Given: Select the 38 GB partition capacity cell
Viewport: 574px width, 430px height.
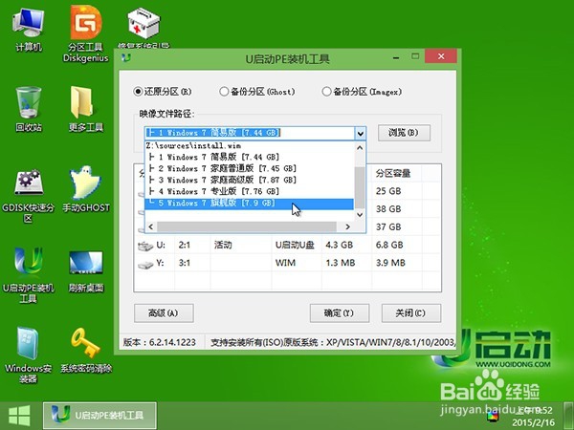Looking at the screenshot, I should coord(388,209).
